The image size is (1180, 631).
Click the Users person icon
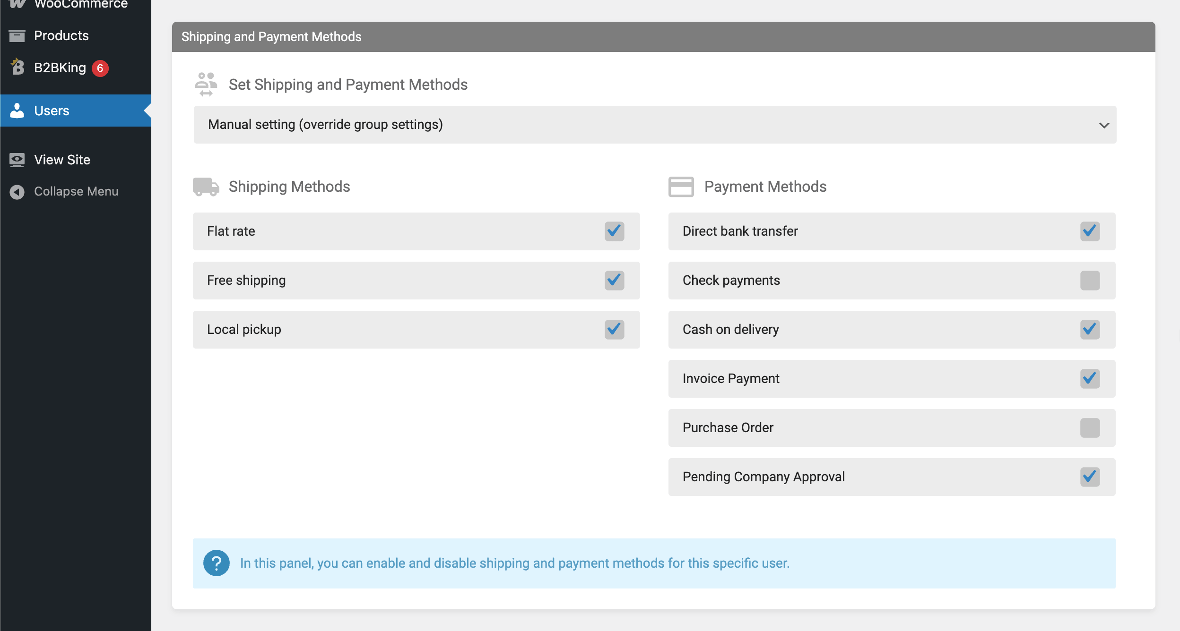[17, 111]
